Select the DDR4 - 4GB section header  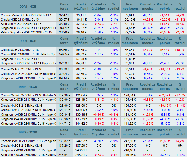click(28, 7)
